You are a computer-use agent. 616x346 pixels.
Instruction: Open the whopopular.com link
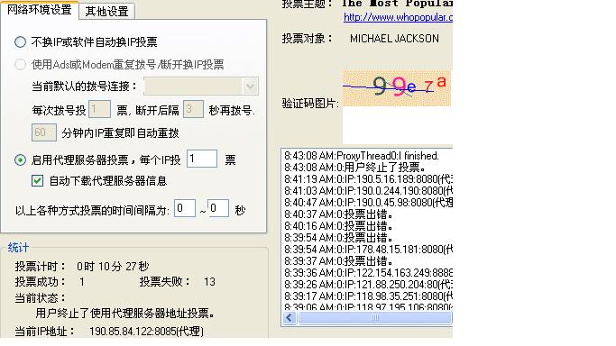pos(398,17)
